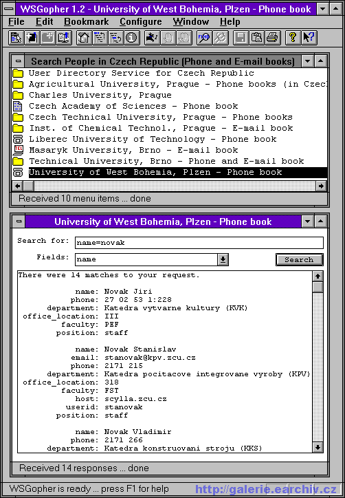Screen dimensions: 345x498
Task: Click the tree icon beside the info button
Action: (115, 38)
